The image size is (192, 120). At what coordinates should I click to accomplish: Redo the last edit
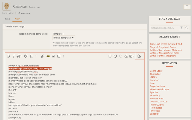click(x=121, y=56)
